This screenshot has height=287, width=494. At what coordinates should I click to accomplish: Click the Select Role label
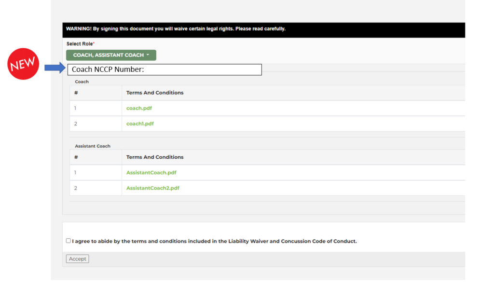pos(80,44)
